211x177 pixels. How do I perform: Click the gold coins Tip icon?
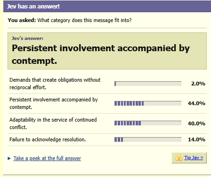[179, 158]
